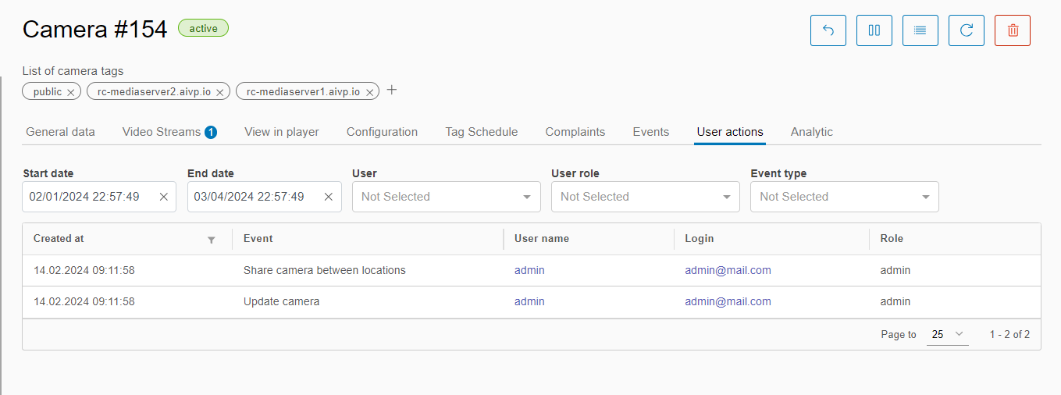The image size is (1061, 395).
Task: Change page size from 25
Action: pos(947,334)
